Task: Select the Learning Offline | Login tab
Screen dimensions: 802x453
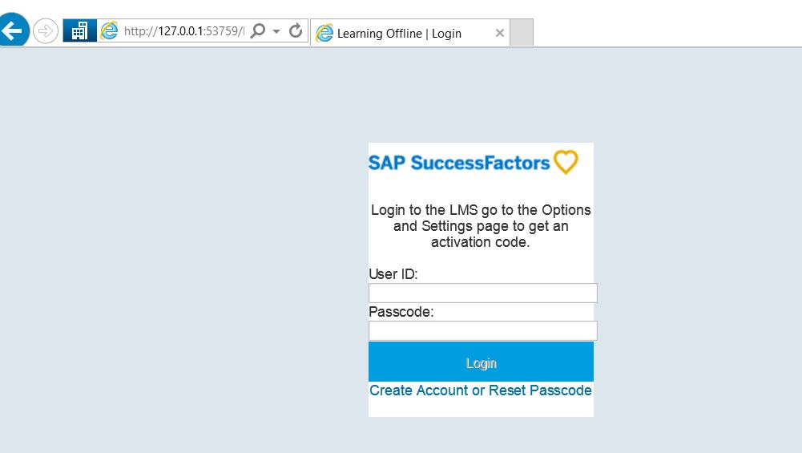Action: pos(409,33)
